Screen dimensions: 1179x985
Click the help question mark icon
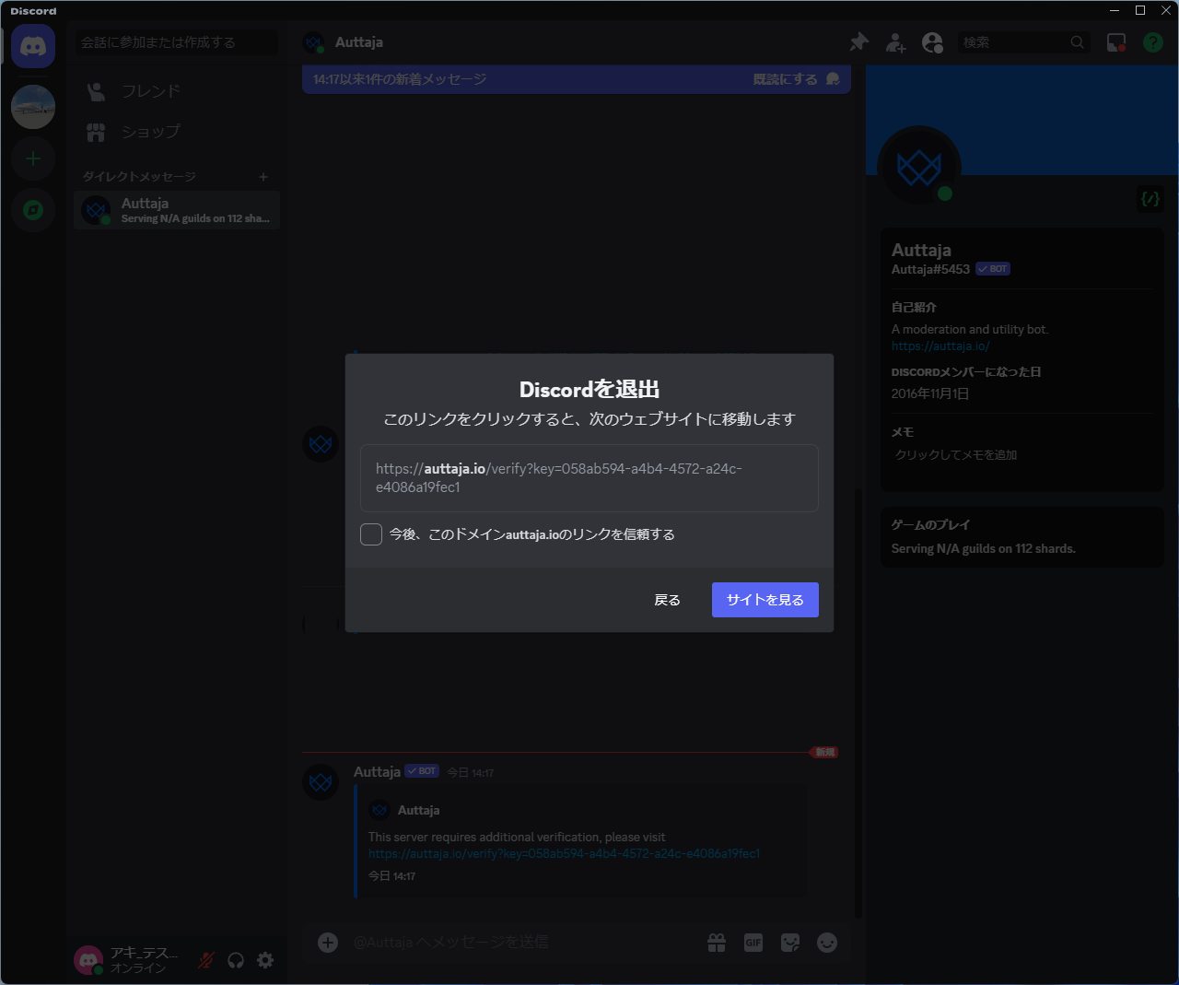(1152, 41)
